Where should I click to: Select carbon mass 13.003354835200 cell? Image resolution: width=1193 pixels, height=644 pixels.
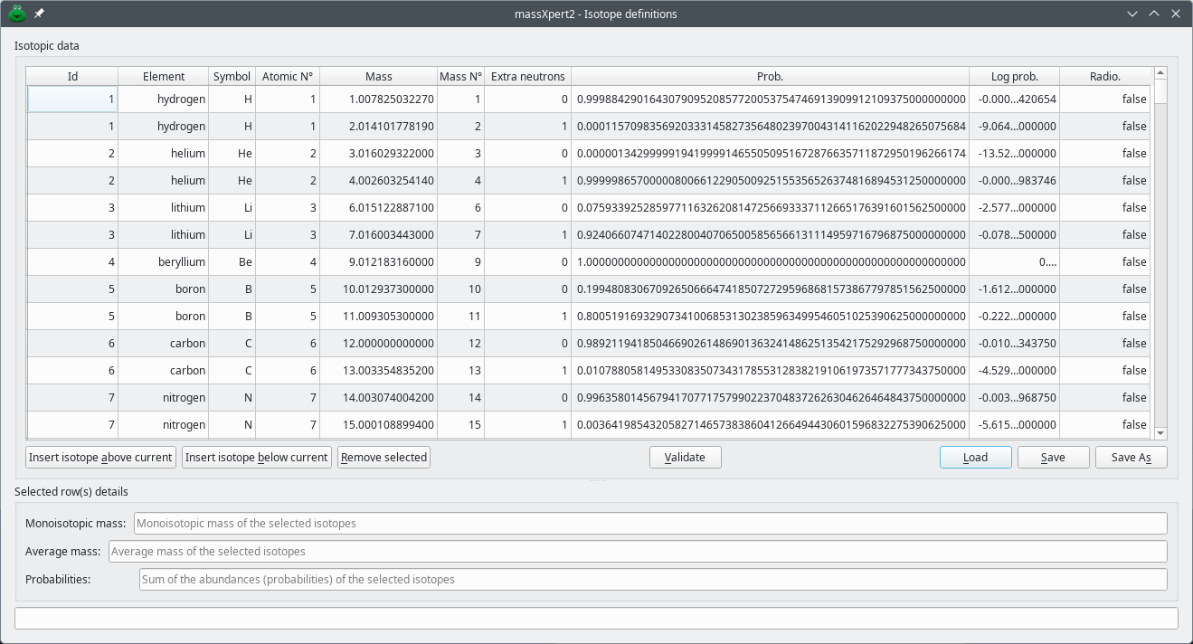pyautogui.click(x=378, y=370)
